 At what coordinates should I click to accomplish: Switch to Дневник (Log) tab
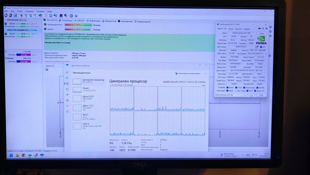coord(109,21)
